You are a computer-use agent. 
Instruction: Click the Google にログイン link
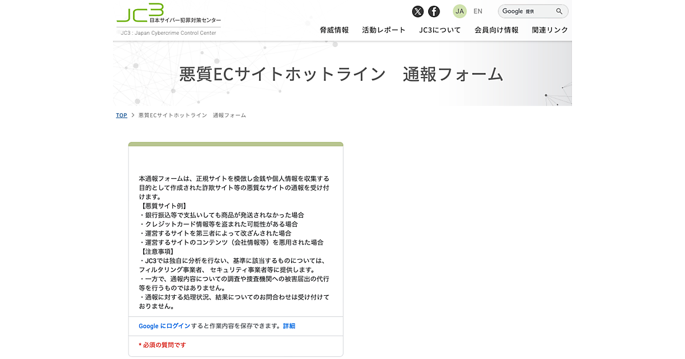coord(164,326)
